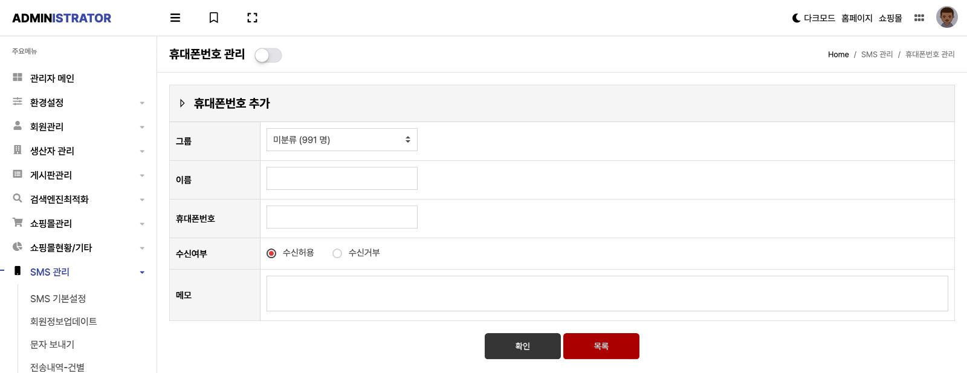Image resolution: width=967 pixels, height=373 pixels.
Task: Open the 홈페이지 link
Action: [x=857, y=18]
